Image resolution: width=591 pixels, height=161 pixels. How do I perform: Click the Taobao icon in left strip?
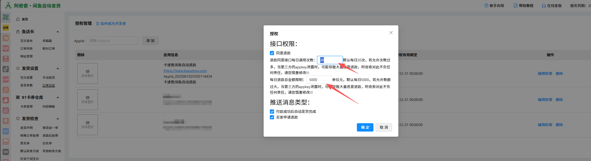point(6,38)
